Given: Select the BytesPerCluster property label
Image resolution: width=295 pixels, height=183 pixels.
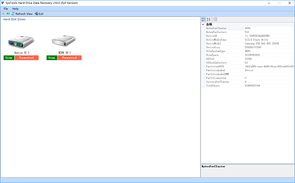Looking at the screenshot, I should (x=216, y=28).
